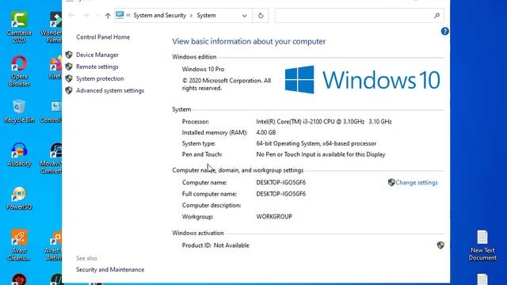Click Product ID Not Available text
The height and width of the screenshot is (285, 507).
215,245
